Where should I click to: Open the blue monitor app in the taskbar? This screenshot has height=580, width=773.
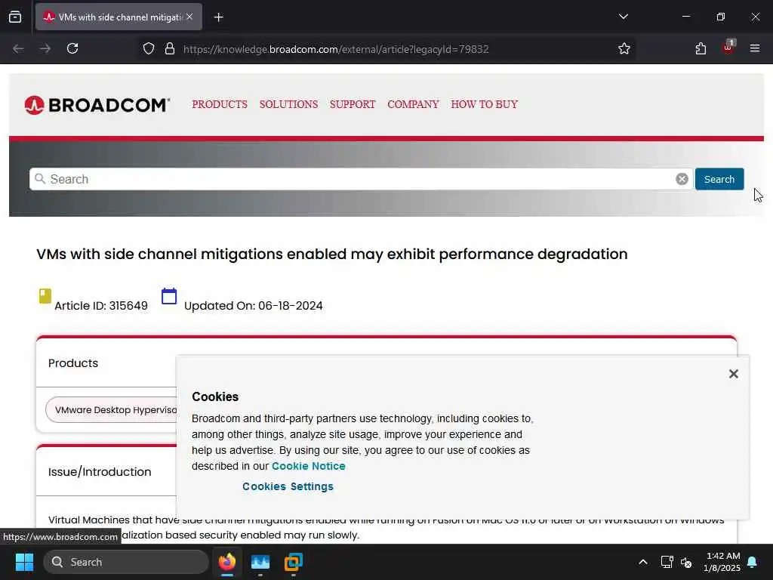(x=260, y=562)
